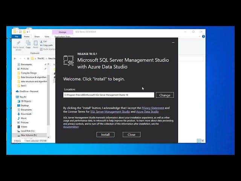Open the File tab in File Explorer
This screenshot has height=181, width=241.
click(x=17, y=37)
